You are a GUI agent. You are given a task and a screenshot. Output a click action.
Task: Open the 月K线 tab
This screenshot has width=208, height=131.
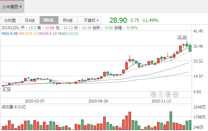click(x=68, y=20)
